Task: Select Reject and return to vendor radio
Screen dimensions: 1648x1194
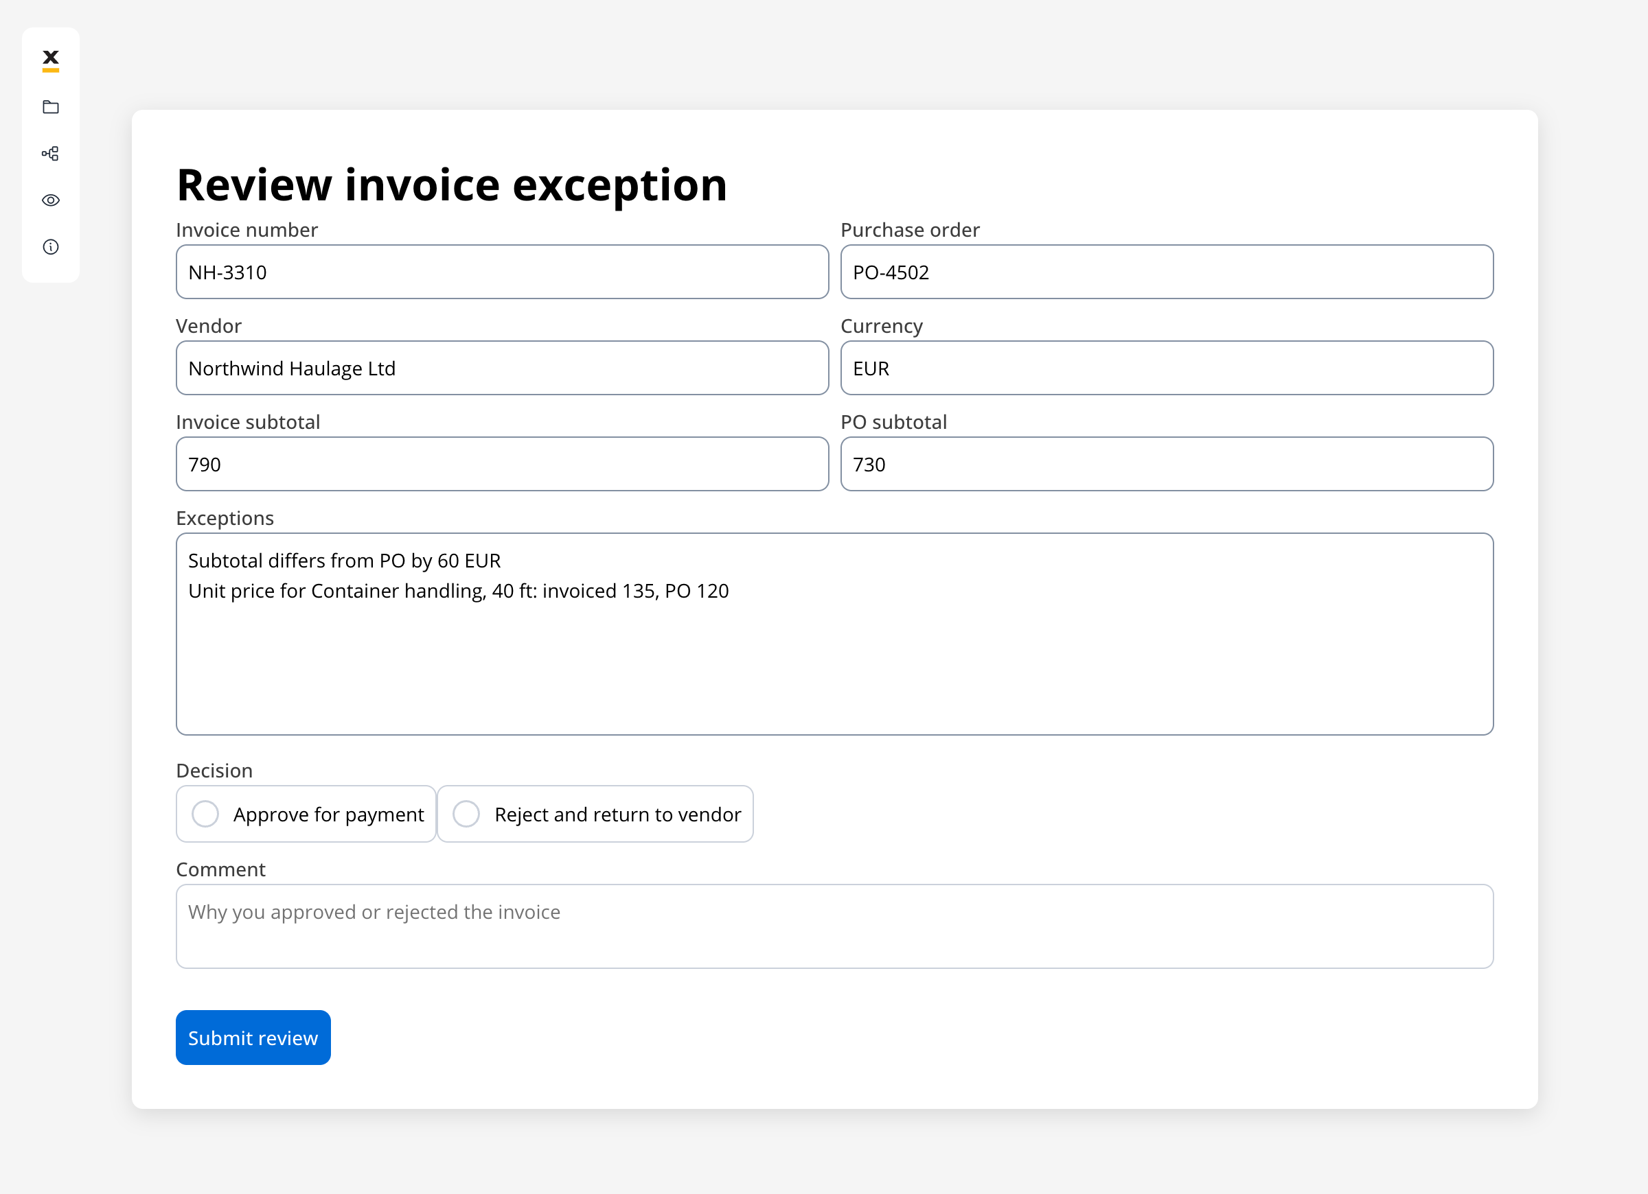Action: coord(466,814)
